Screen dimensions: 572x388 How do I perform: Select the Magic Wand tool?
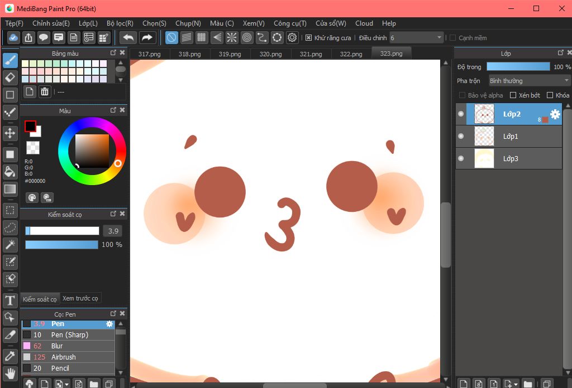[10, 245]
